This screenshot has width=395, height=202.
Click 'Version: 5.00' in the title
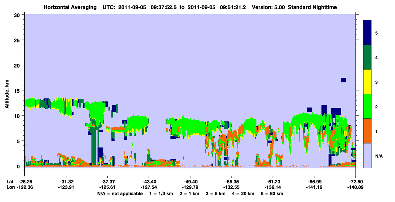pos(268,7)
